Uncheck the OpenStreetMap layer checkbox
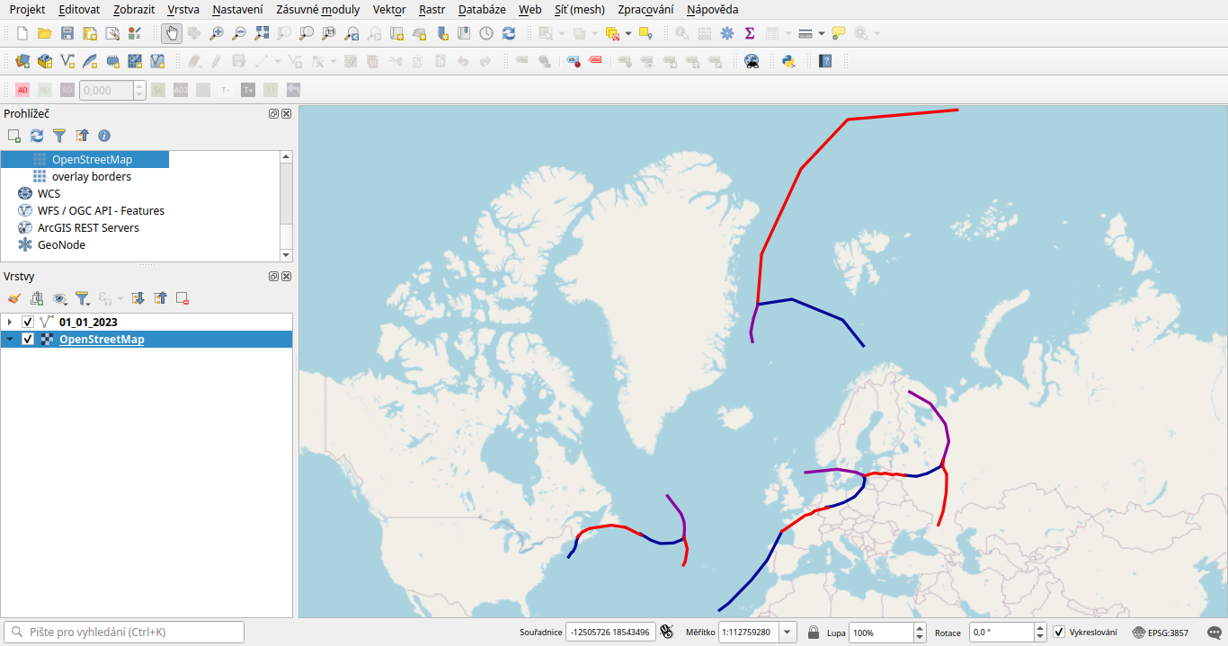This screenshot has width=1228, height=646. point(28,339)
